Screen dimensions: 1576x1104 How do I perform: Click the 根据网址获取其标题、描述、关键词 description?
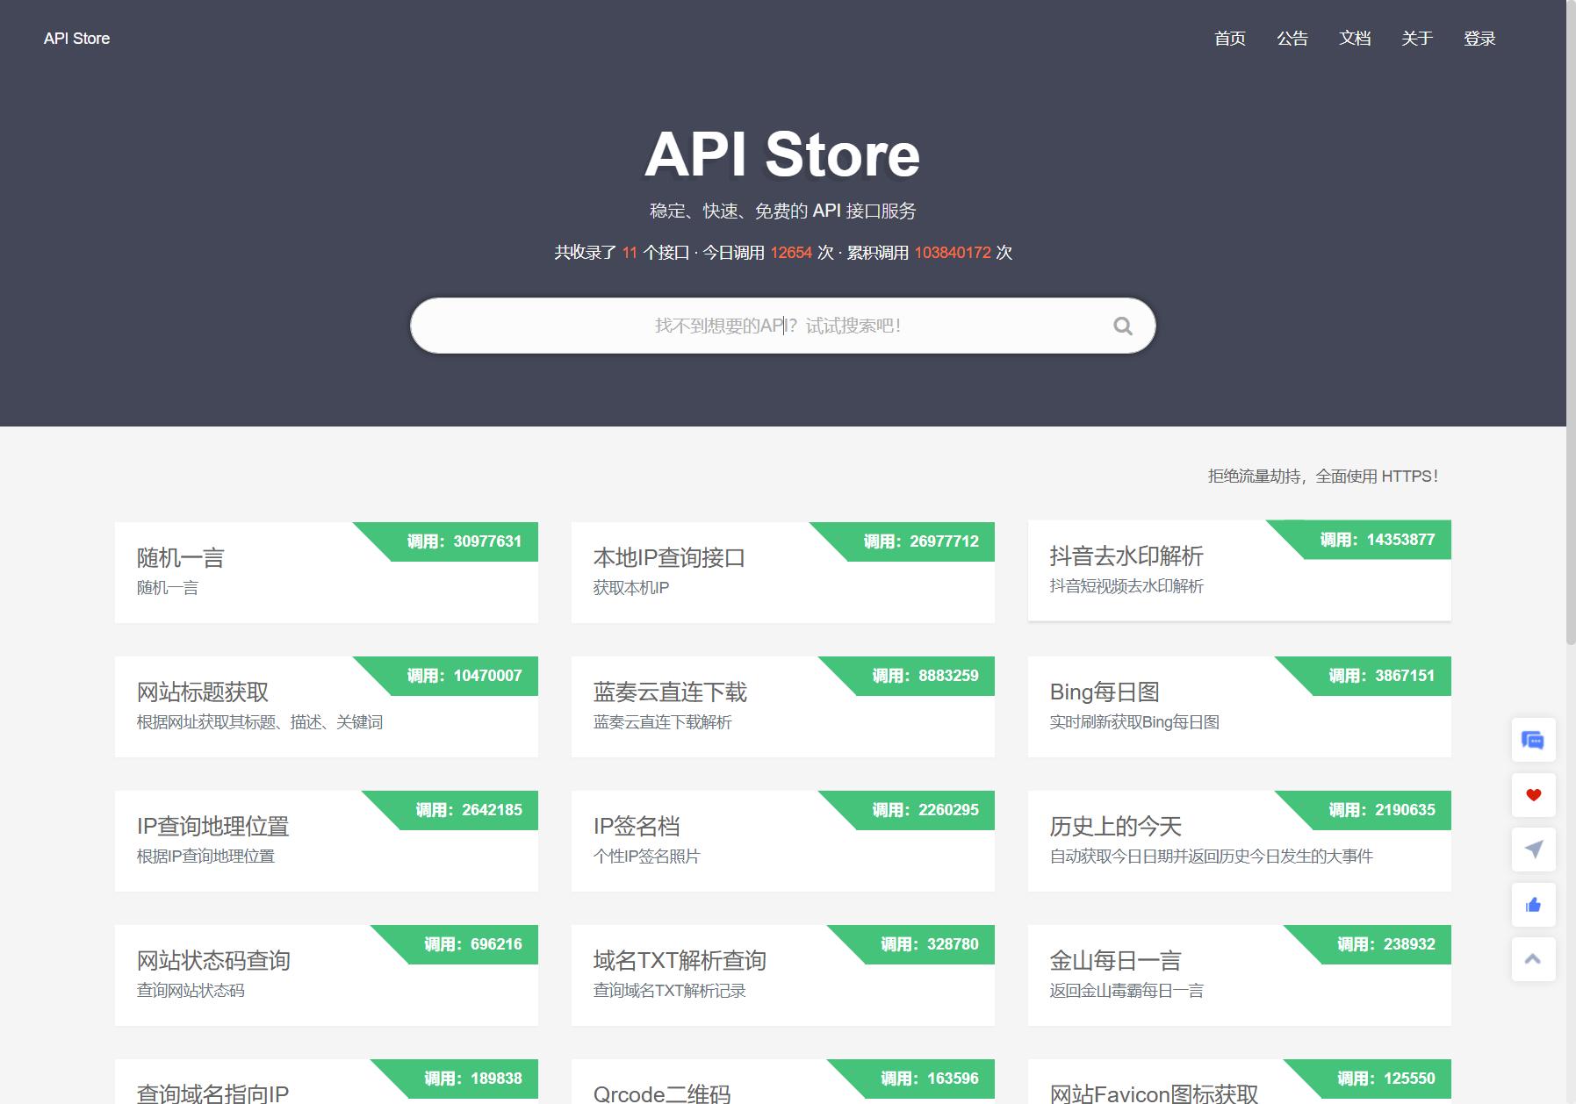(x=260, y=722)
